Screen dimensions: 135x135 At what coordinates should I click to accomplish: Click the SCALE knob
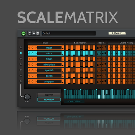[x=27, y=97]
